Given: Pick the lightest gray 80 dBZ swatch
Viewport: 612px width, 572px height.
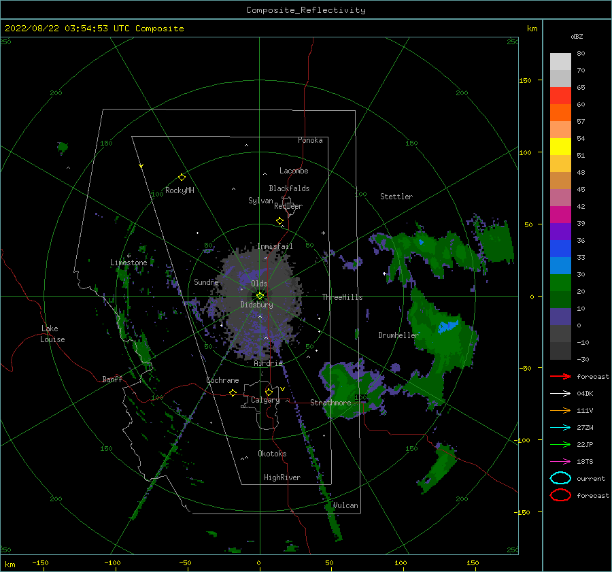Looking at the screenshot, I should (x=560, y=62).
